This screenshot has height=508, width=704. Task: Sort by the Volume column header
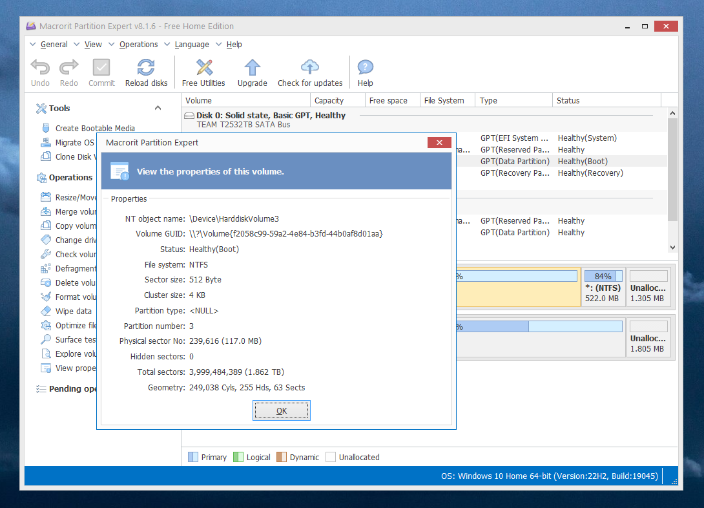click(245, 101)
